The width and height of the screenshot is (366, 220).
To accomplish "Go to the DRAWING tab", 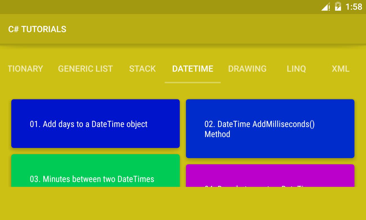I will 247,69.
